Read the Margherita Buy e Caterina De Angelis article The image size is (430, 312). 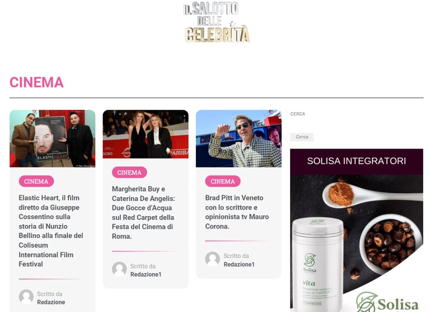(143, 213)
